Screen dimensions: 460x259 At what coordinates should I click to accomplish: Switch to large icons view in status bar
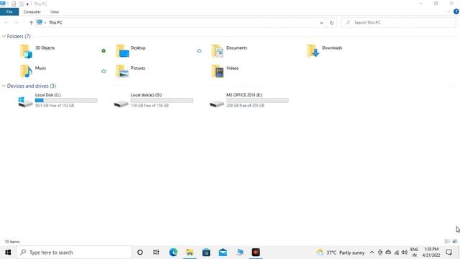pos(455,242)
